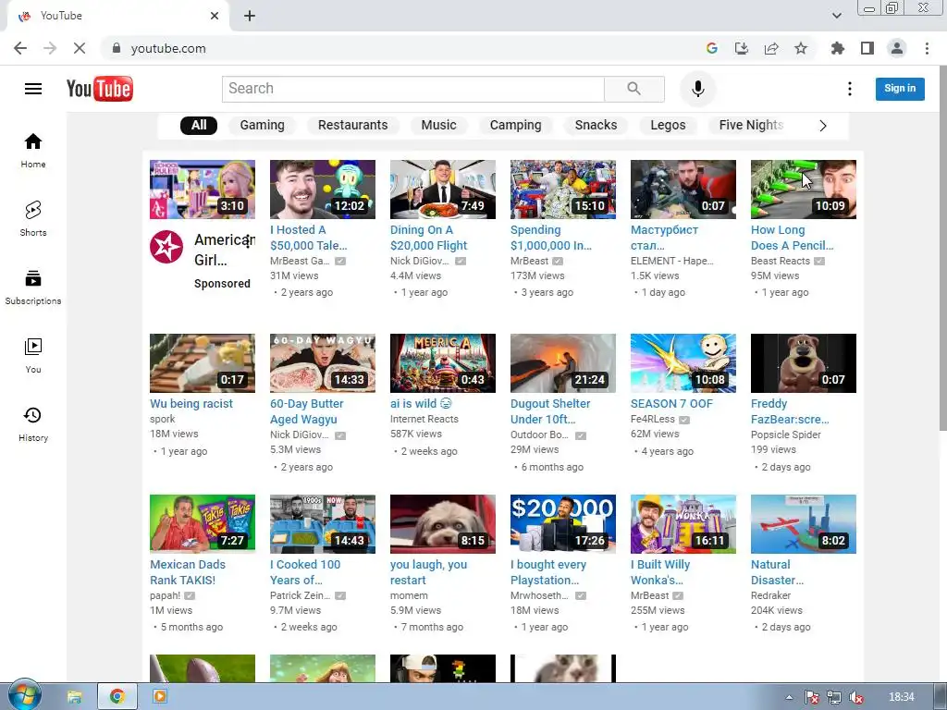The image size is (947, 710).
Task: Open Shorts from the sidebar
Action: (x=33, y=218)
